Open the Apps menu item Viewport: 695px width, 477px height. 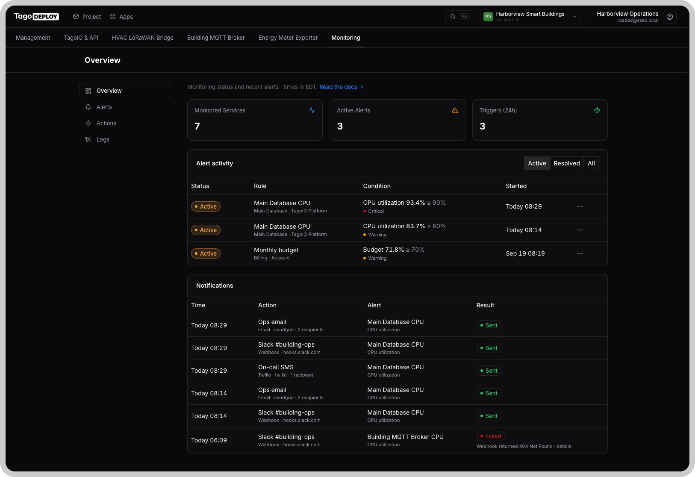pos(121,17)
